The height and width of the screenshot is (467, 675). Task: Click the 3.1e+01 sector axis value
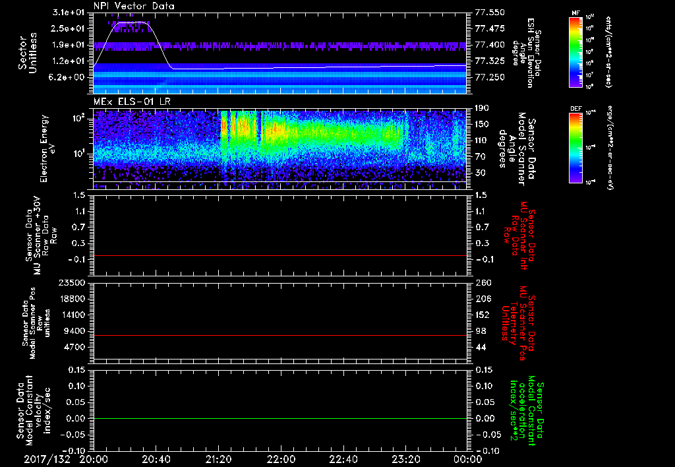coord(69,13)
